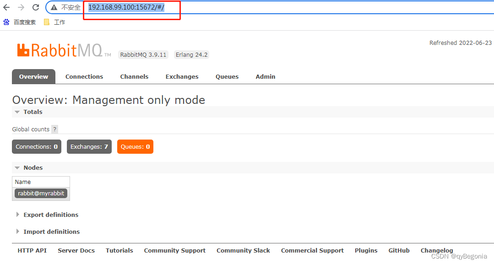Open the Tutorials link

tap(119, 250)
